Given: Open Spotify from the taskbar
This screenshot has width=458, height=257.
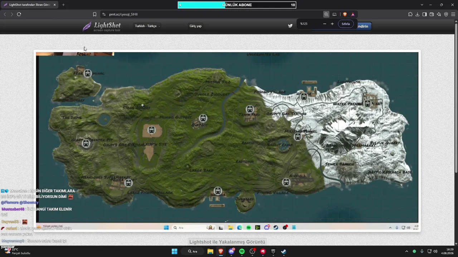Looking at the screenshot, I should (x=242, y=251).
